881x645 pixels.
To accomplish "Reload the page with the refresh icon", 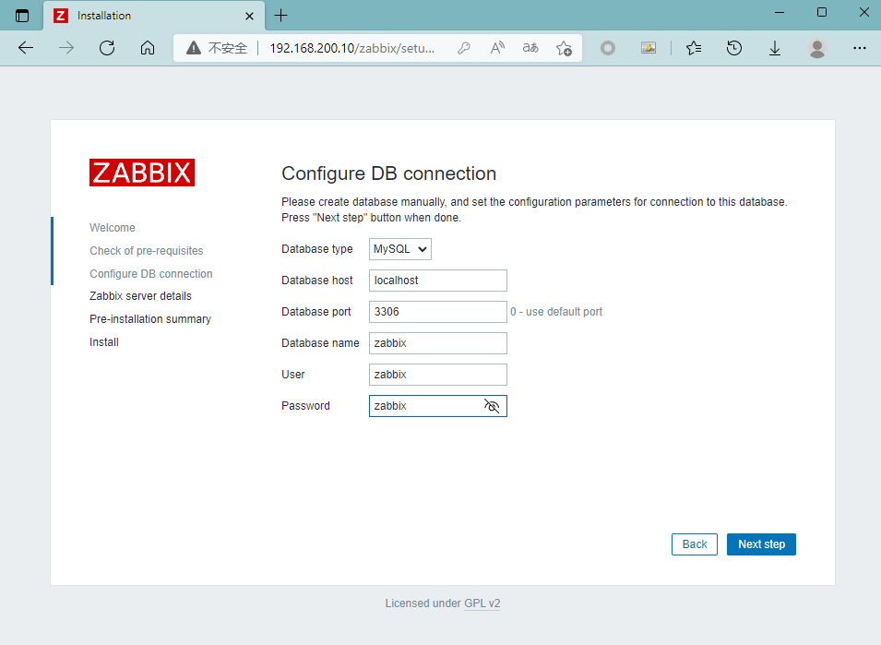I will click(107, 48).
